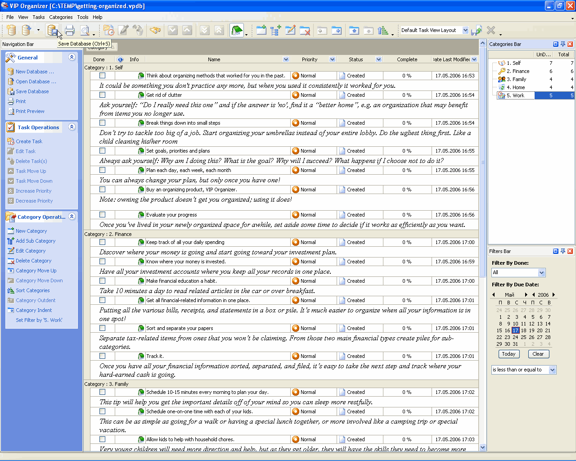
Task: Check Done box for 'Get rid of clutter'
Action: click(103, 95)
